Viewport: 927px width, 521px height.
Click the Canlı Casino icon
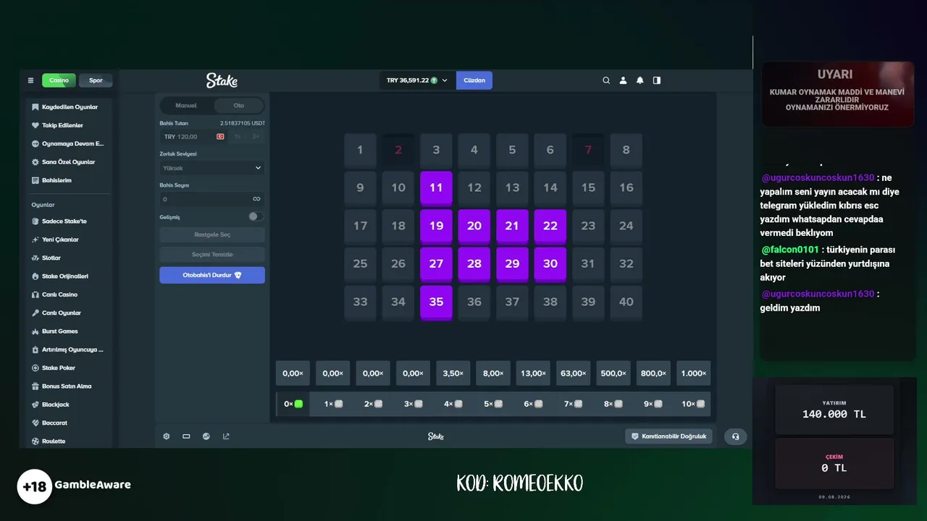click(35, 295)
